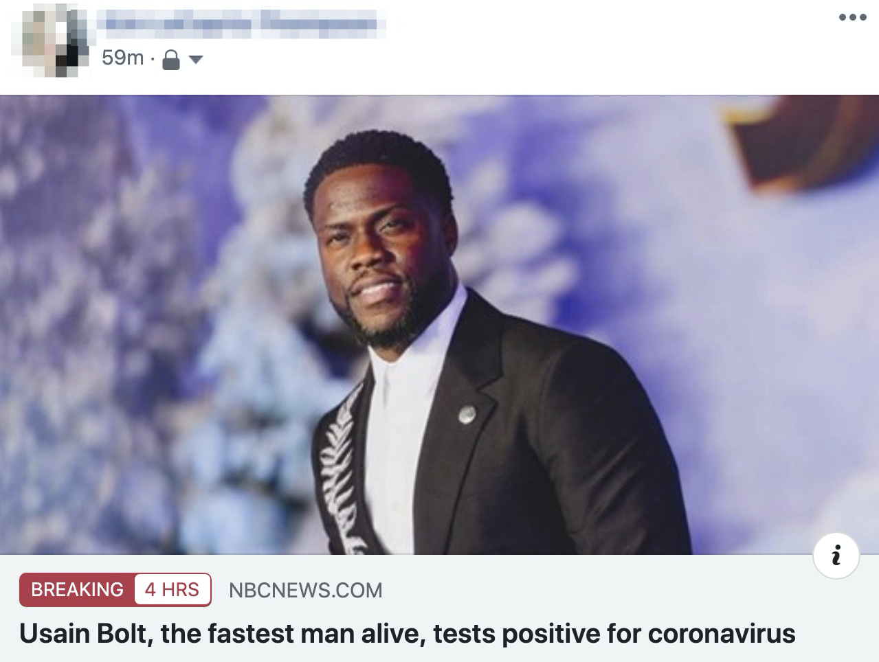The image size is (879, 662).
Task: Click the 4 HRS time badge
Action: pyautogui.click(x=172, y=589)
